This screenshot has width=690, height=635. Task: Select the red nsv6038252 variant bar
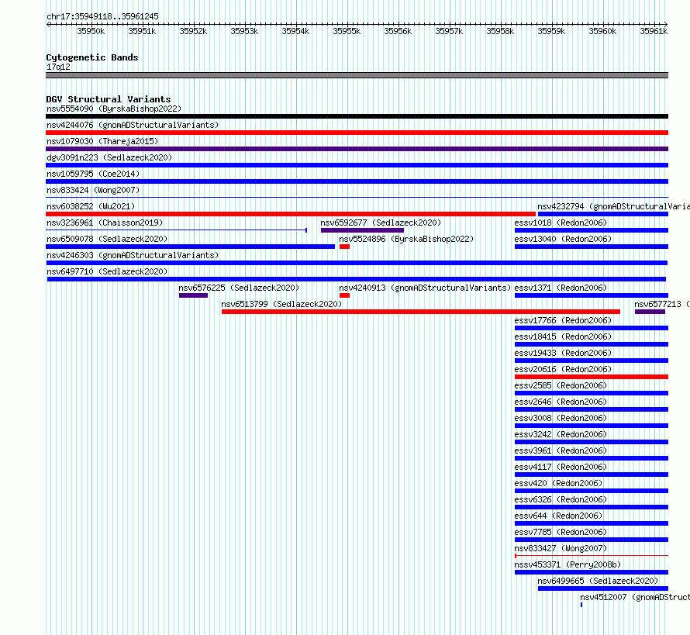point(291,214)
